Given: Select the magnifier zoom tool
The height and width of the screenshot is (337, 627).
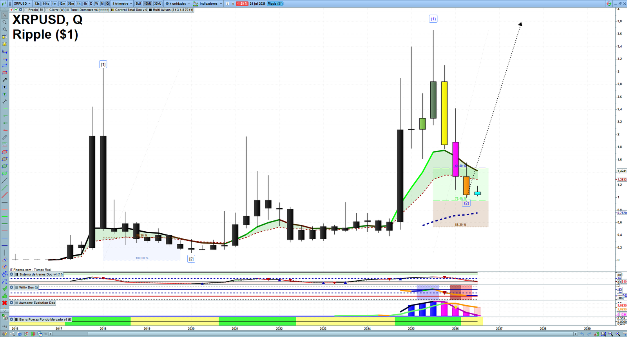Looking at the screenshot, I should [5, 22].
